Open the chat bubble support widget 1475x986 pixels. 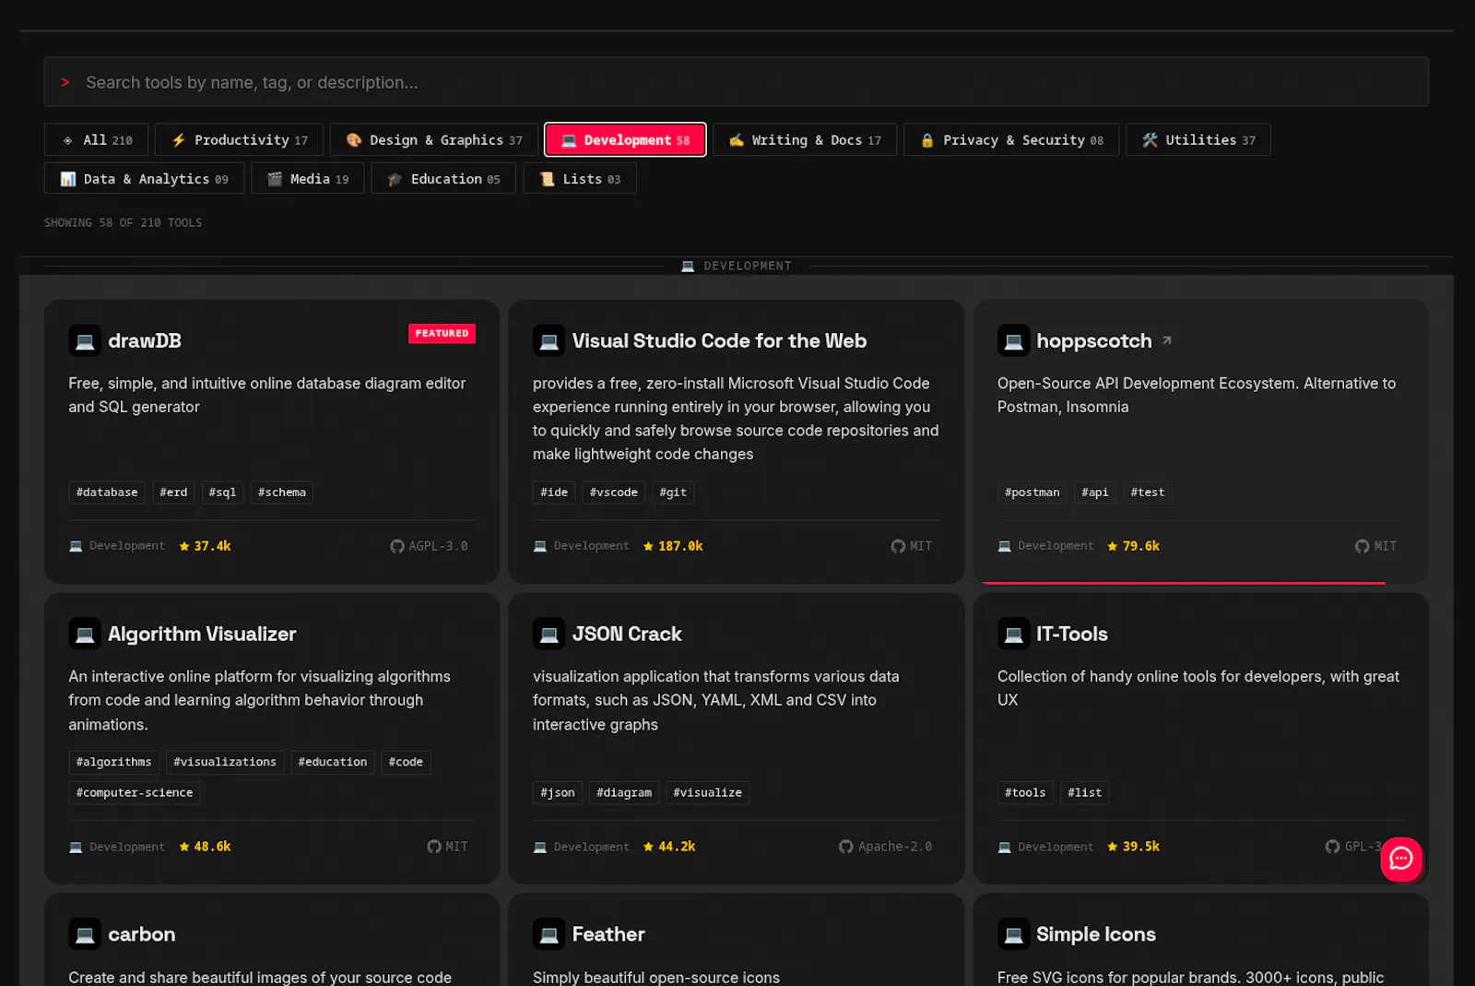[1401, 859]
